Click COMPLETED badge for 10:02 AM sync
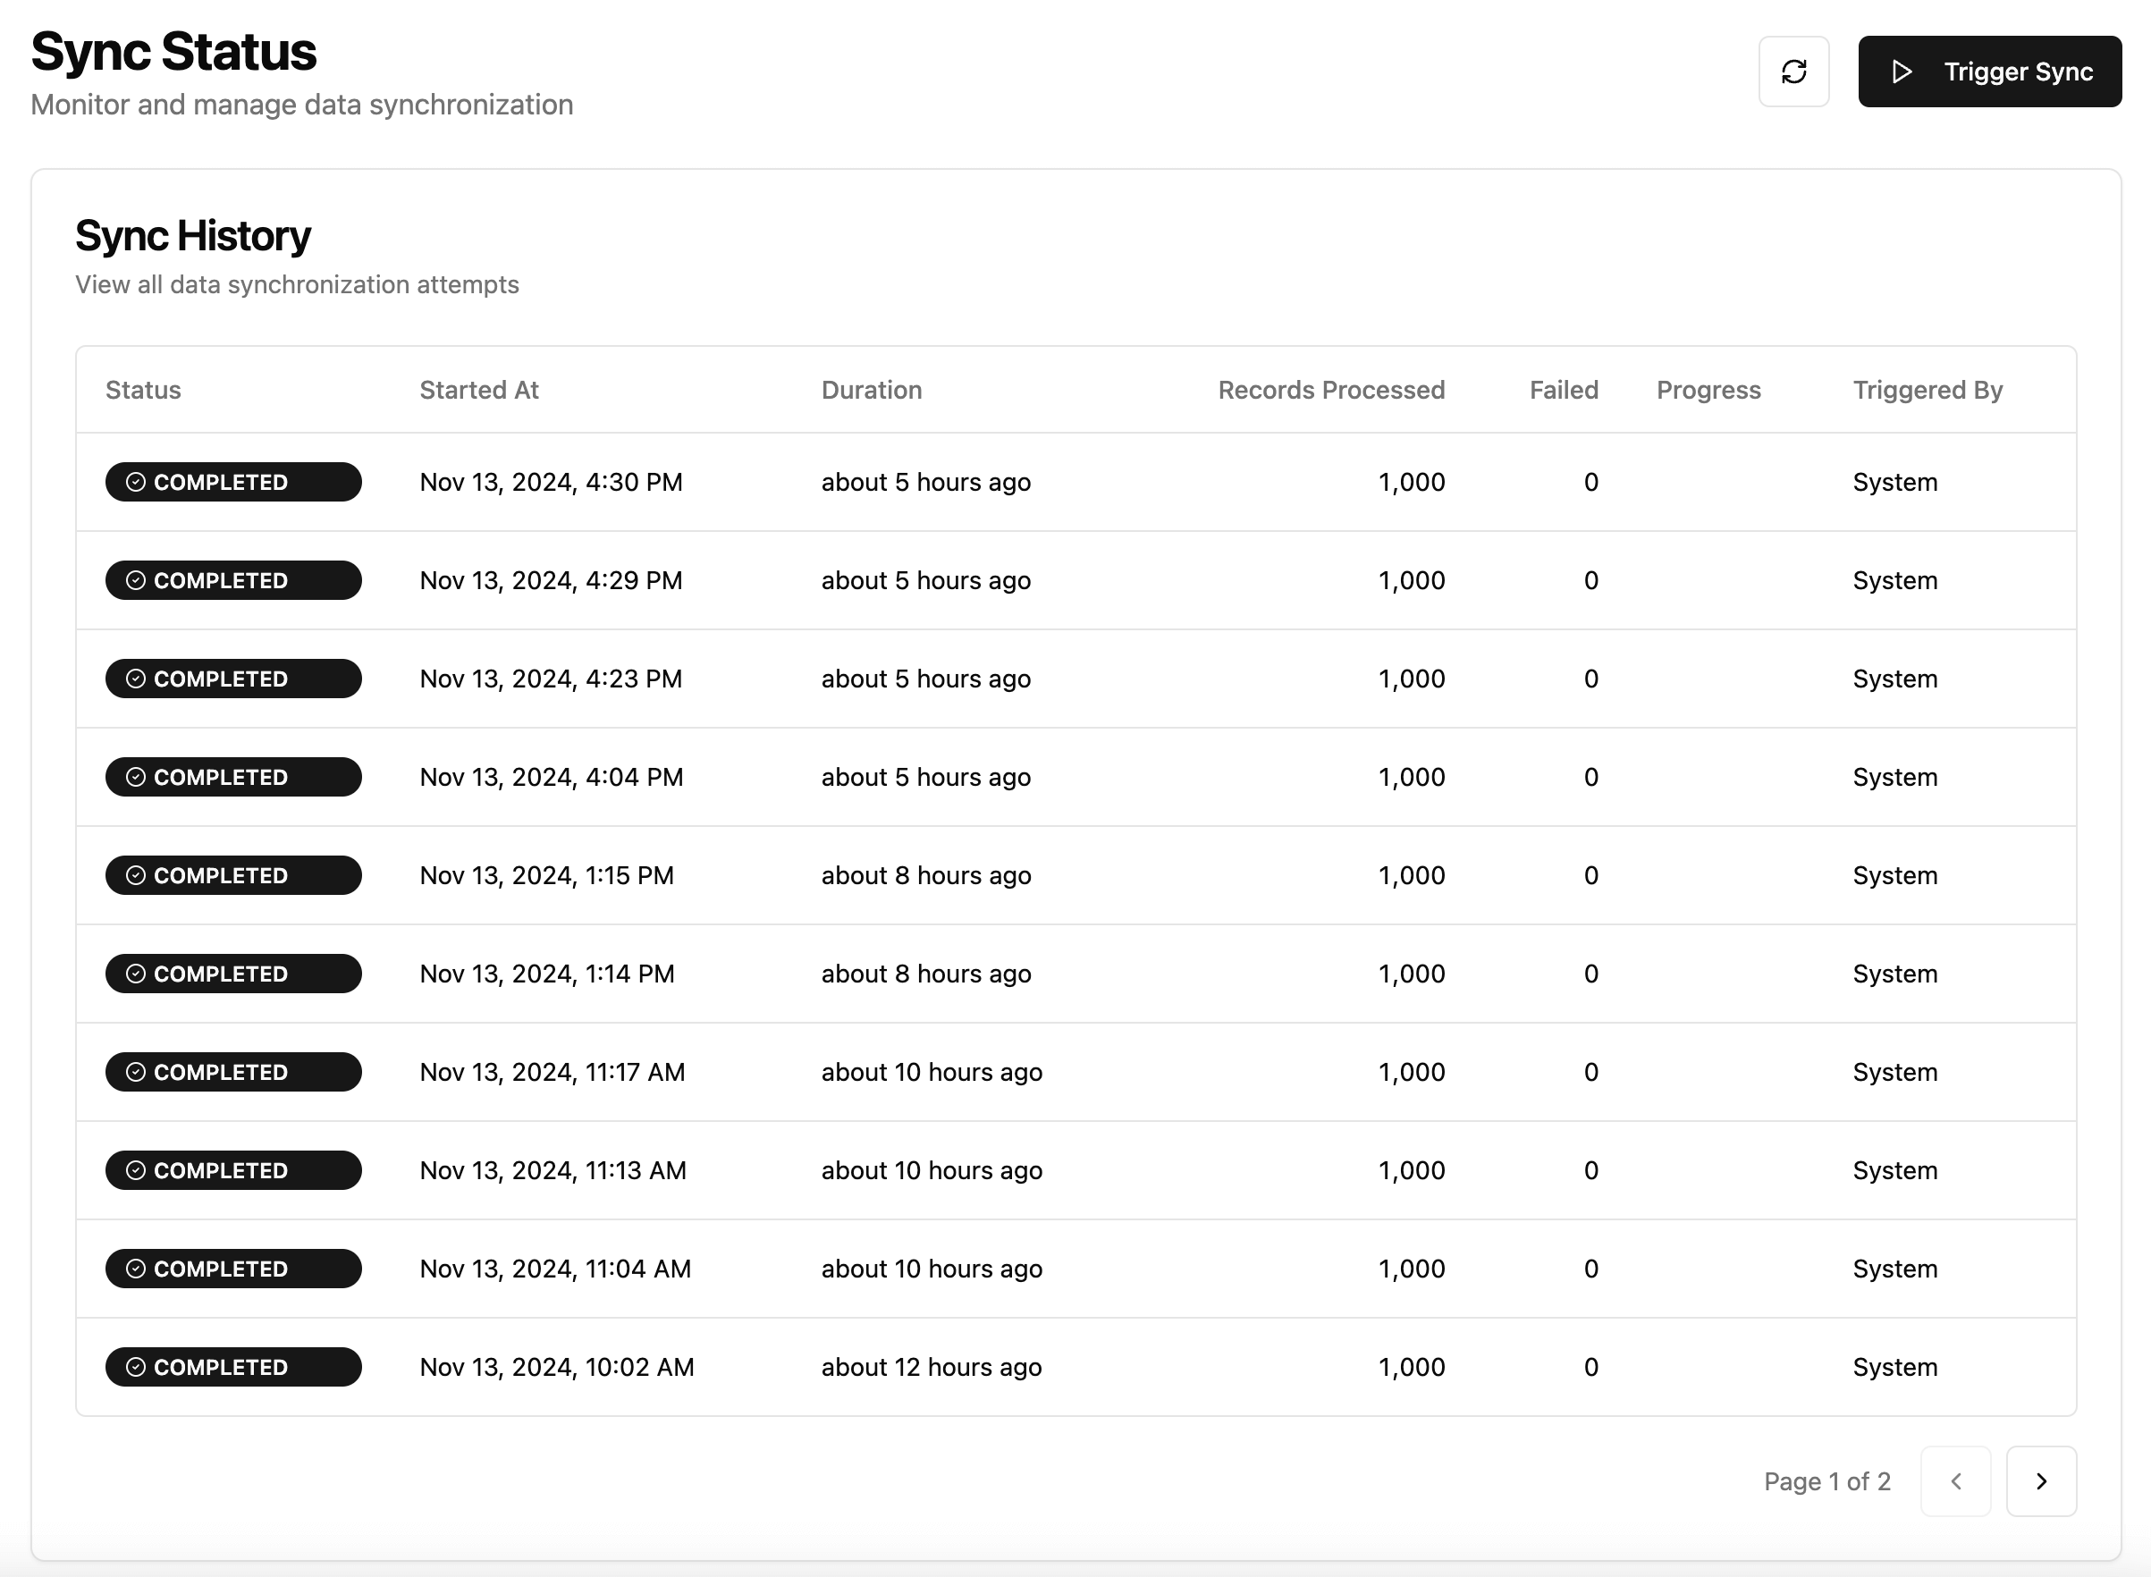Viewport: 2151px width, 1577px height. [233, 1367]
